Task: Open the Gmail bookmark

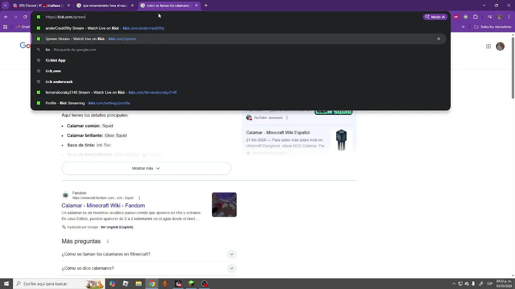Action: click(x=23, y=27)
